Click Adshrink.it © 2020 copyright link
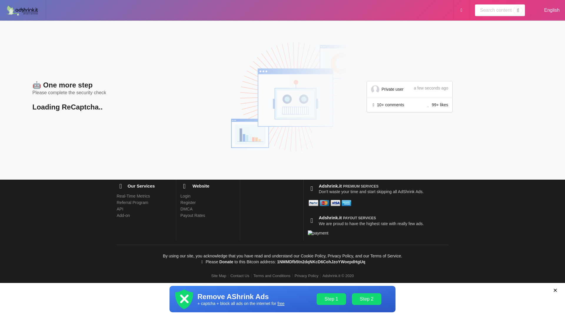The width and height of the screenshot is (565, 317). 338,276
